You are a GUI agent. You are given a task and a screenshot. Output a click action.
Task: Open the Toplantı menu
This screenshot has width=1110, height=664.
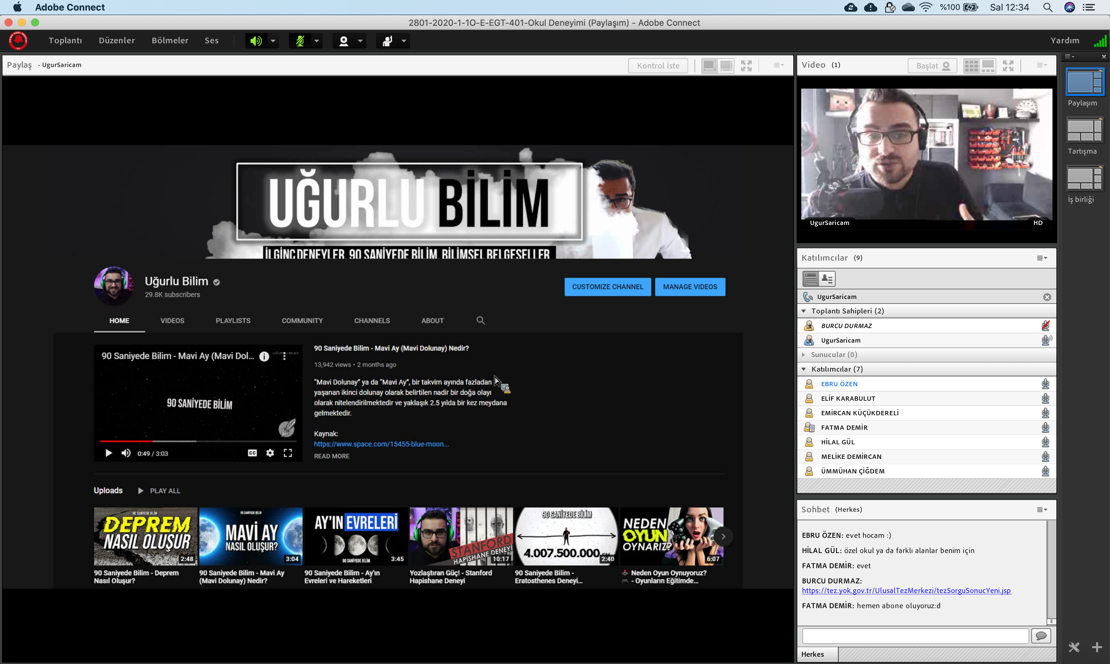tap(65, 40)
